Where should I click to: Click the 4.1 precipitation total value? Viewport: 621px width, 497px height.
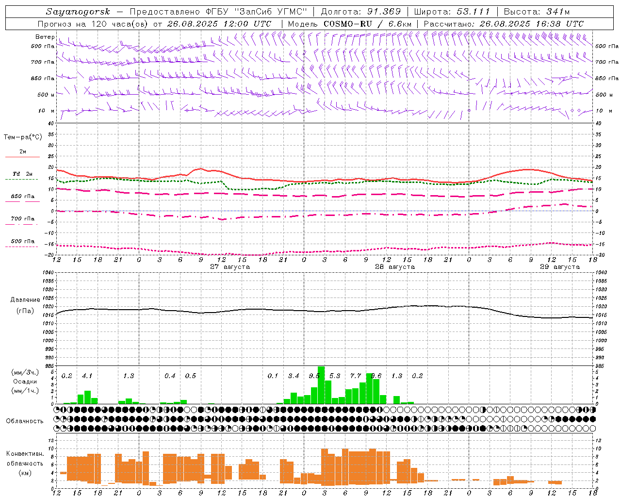[87, 376]
